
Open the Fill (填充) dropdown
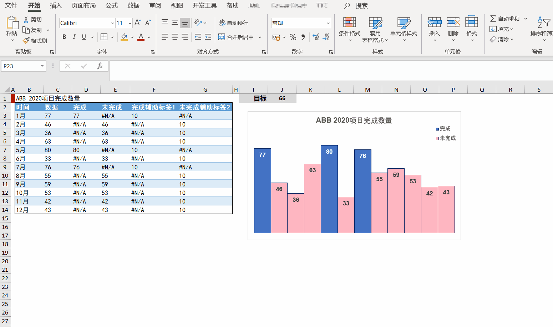[x=501, y=29]
